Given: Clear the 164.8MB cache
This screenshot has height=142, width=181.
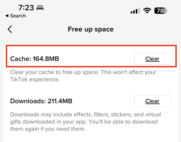Looking at the screenshot, I should pos(152,59).
